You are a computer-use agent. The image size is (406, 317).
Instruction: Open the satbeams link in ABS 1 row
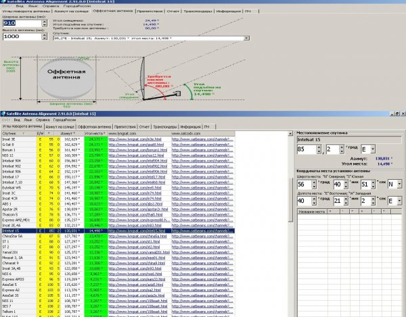pyautogui.click(x=202, y=203)
